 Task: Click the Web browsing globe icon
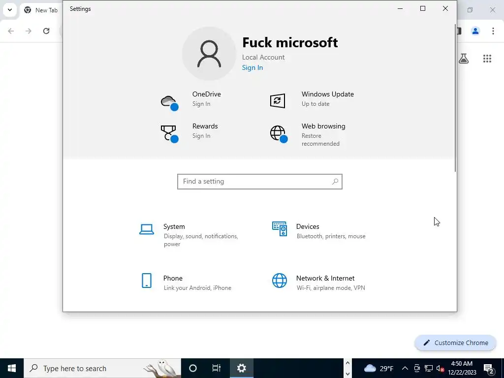tap(279, 134)
